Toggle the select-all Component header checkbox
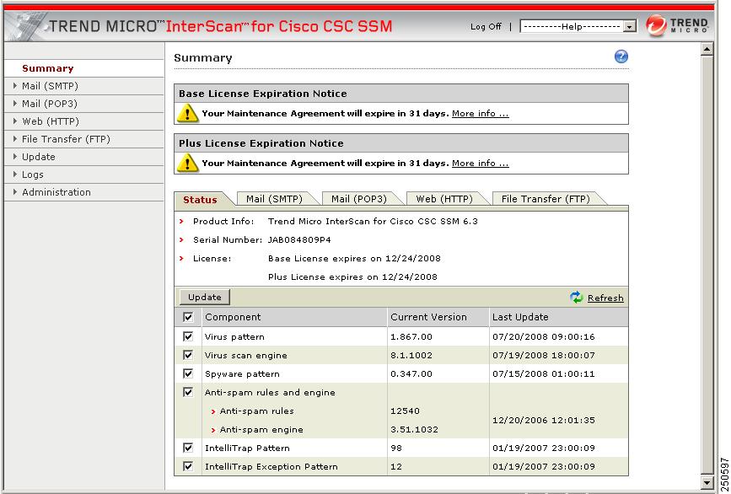The height and width of the screenshot is (494, 731). click(x=188, y=317)
